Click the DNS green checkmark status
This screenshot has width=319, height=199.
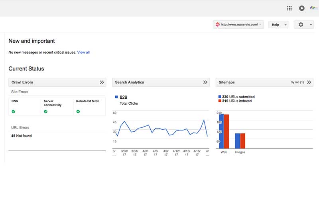coord(14,111)
